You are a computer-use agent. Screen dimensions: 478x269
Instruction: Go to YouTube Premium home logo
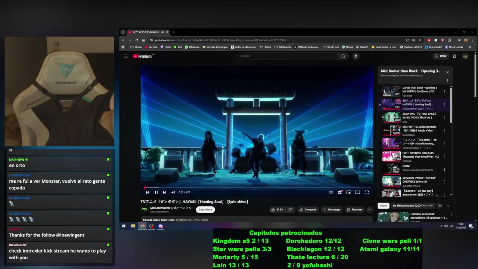[143, 56]
